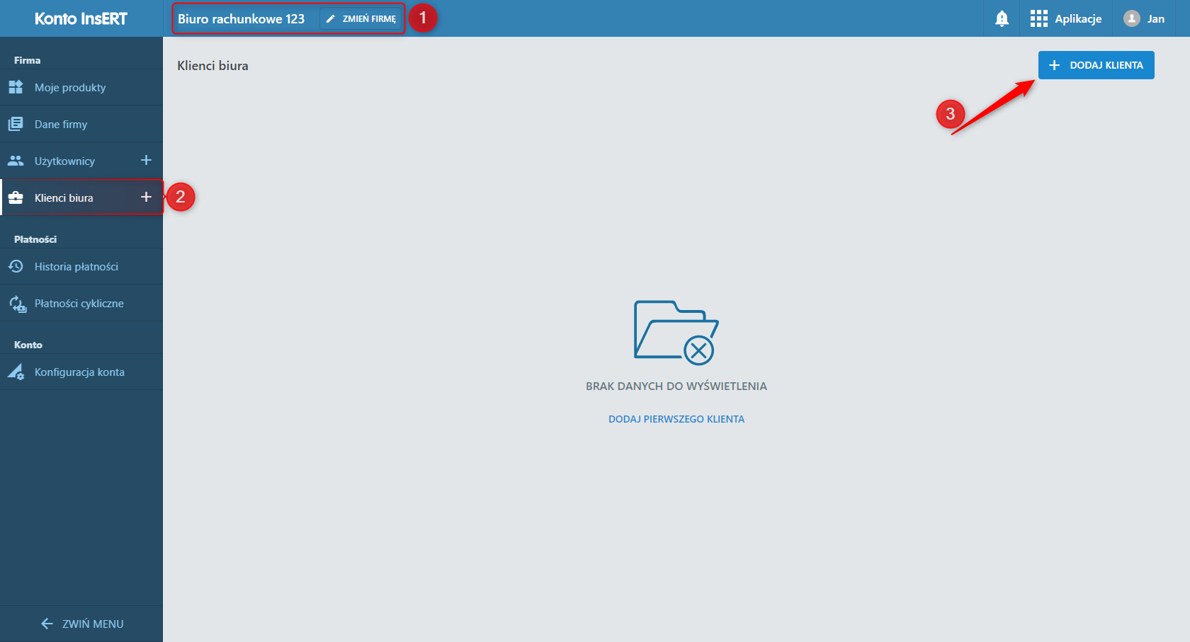Image resolution: width=1190 pixels, height=642 pixels.
Task: Click the BRAK DANYCH DO WYŚWIETLENIA text
Action: click(676, 386)
